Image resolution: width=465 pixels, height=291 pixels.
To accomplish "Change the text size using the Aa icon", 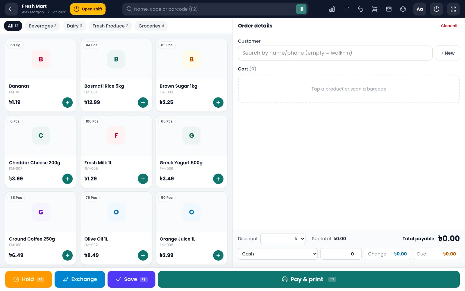I will pyautogui.click(x=420, y=9).
